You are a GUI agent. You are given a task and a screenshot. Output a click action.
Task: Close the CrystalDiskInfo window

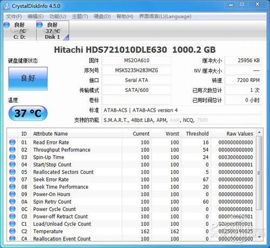[x=257, y=5]
